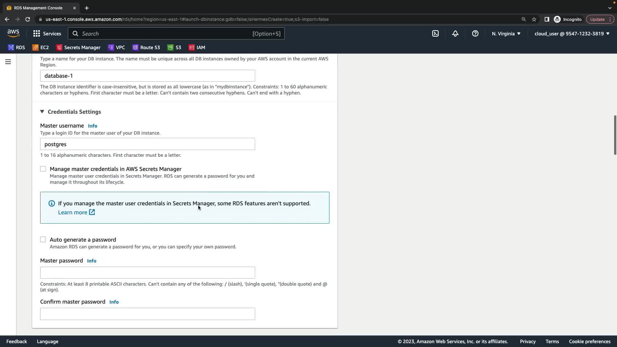The image size is (617, 347).
Task: Open the Route 53 favorites shortcut
Action: [146, 48]
